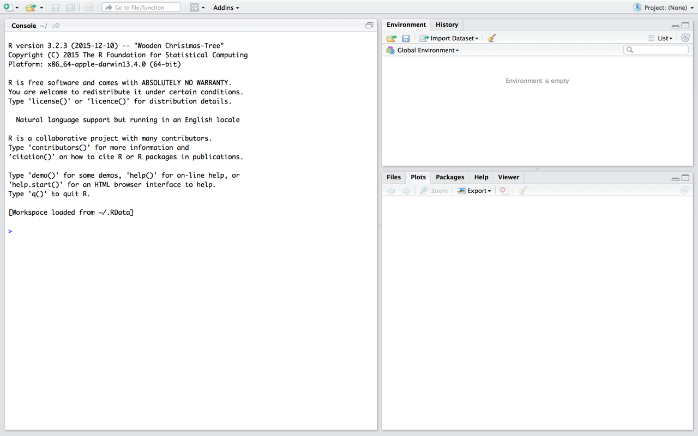Click the 'R version 3.2.3' line
This screenshot has height=436, width=698.
coord(116,46)
